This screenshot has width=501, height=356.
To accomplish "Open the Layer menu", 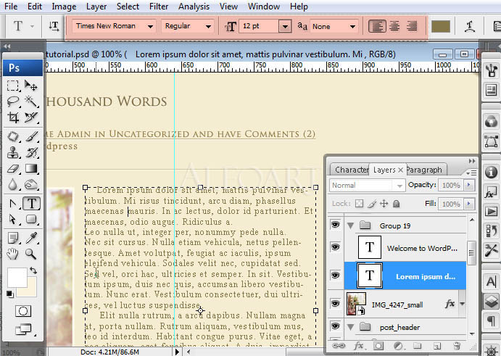I will point(96,7).
